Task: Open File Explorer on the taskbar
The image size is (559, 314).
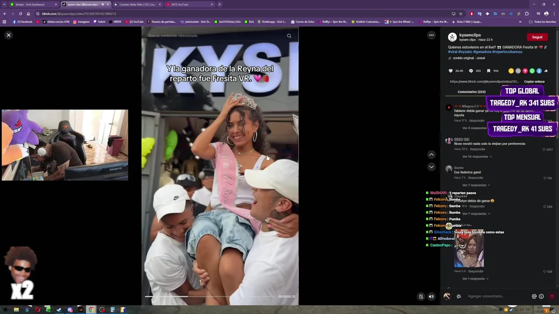Action: 16,310
